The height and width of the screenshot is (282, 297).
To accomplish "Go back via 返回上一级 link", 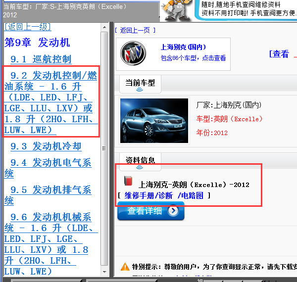I will 28,27.
